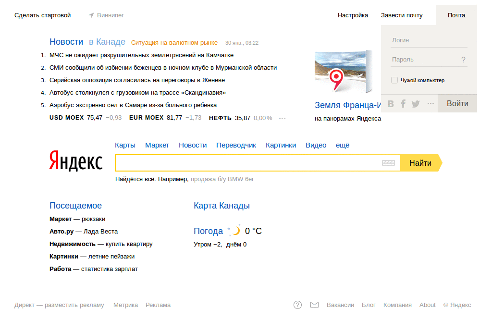This screenshot has height=320, width=492.
Task: Click the Логин input field
Action: (429, 40)
